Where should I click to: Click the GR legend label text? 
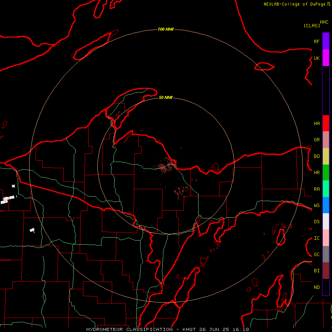pyautogui.click(x=317, y=140)
